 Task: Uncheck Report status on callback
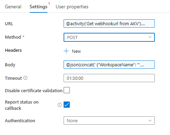click(67, 105)
